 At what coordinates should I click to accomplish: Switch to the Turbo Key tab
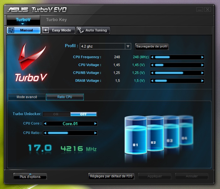click(x=56, y=20)
